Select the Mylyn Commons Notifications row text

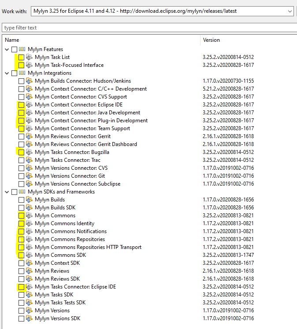71,231
